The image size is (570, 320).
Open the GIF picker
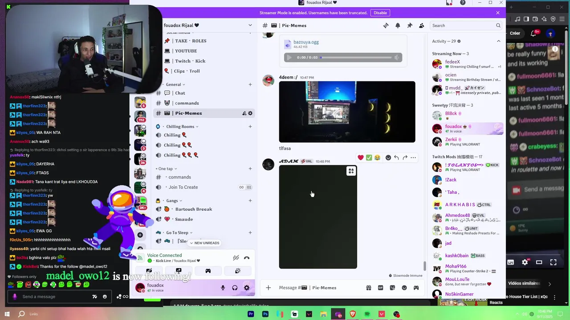(x=380, y=288)
